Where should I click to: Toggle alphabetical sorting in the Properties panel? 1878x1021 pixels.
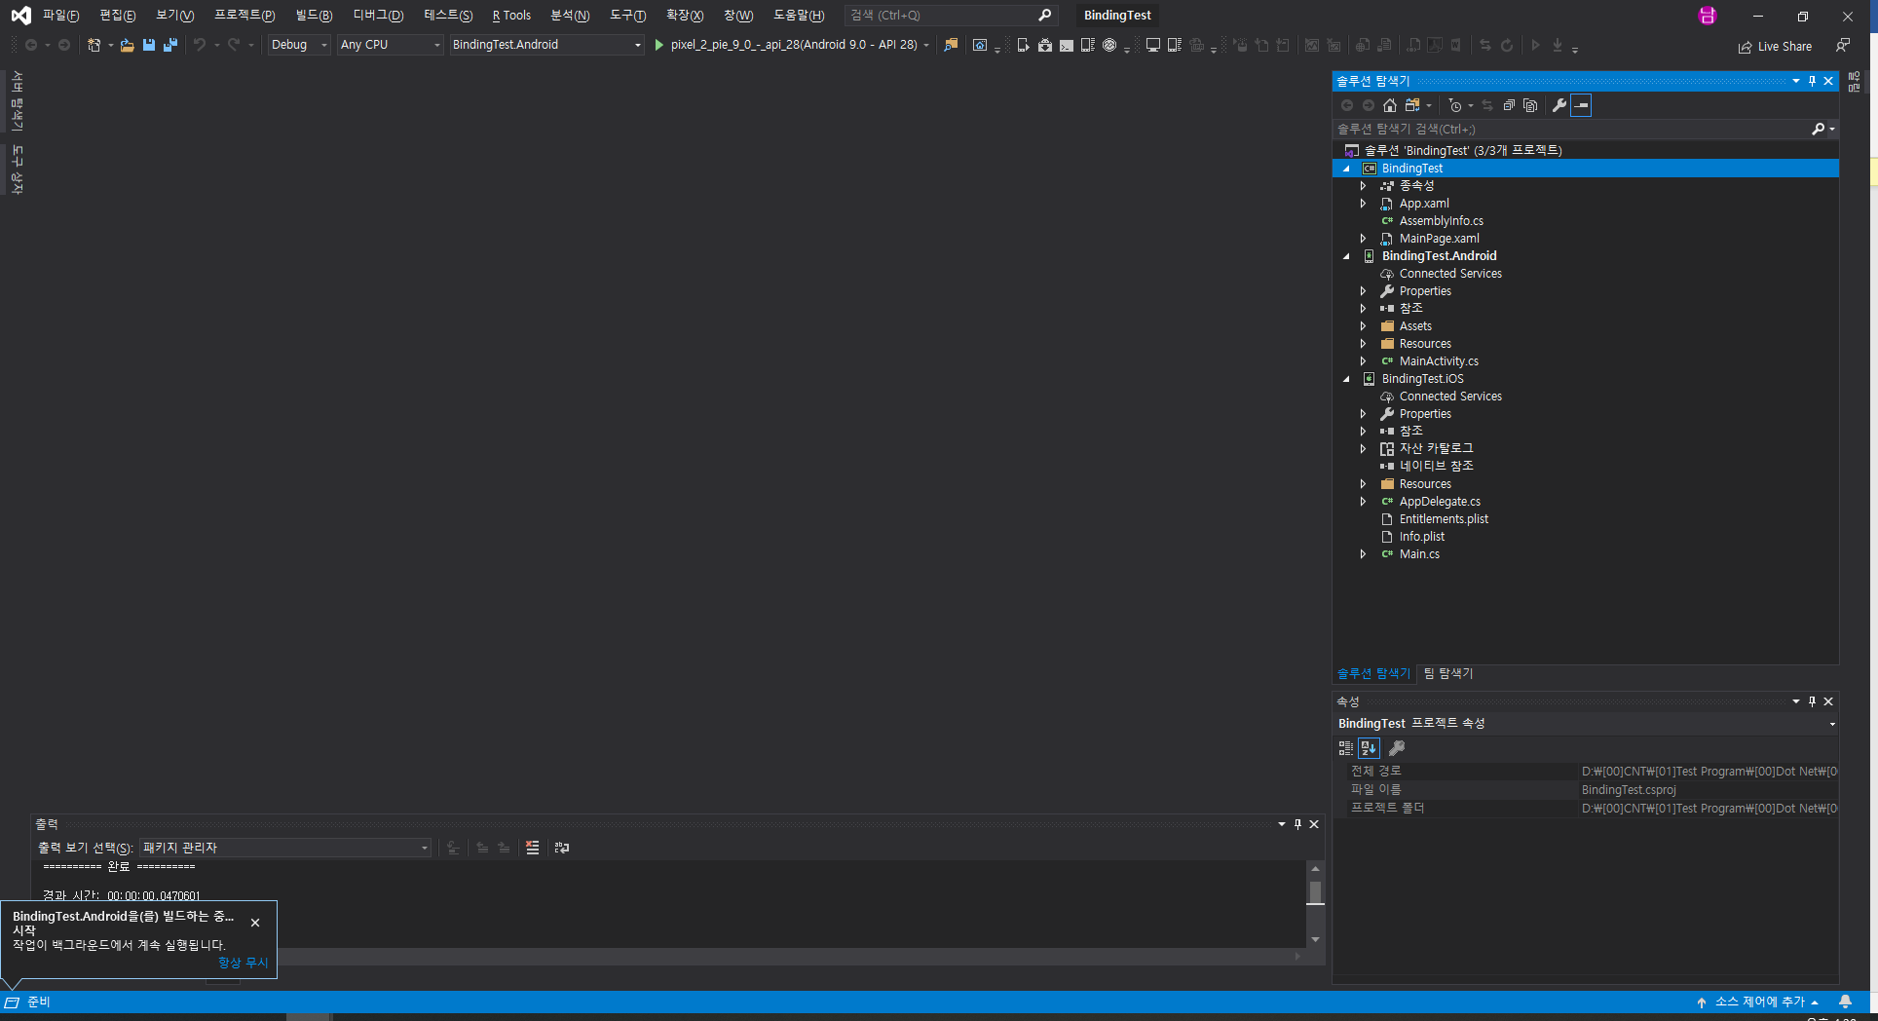1369,748
